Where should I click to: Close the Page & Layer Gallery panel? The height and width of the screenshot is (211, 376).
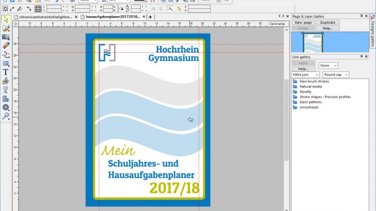tap(367, 16)
